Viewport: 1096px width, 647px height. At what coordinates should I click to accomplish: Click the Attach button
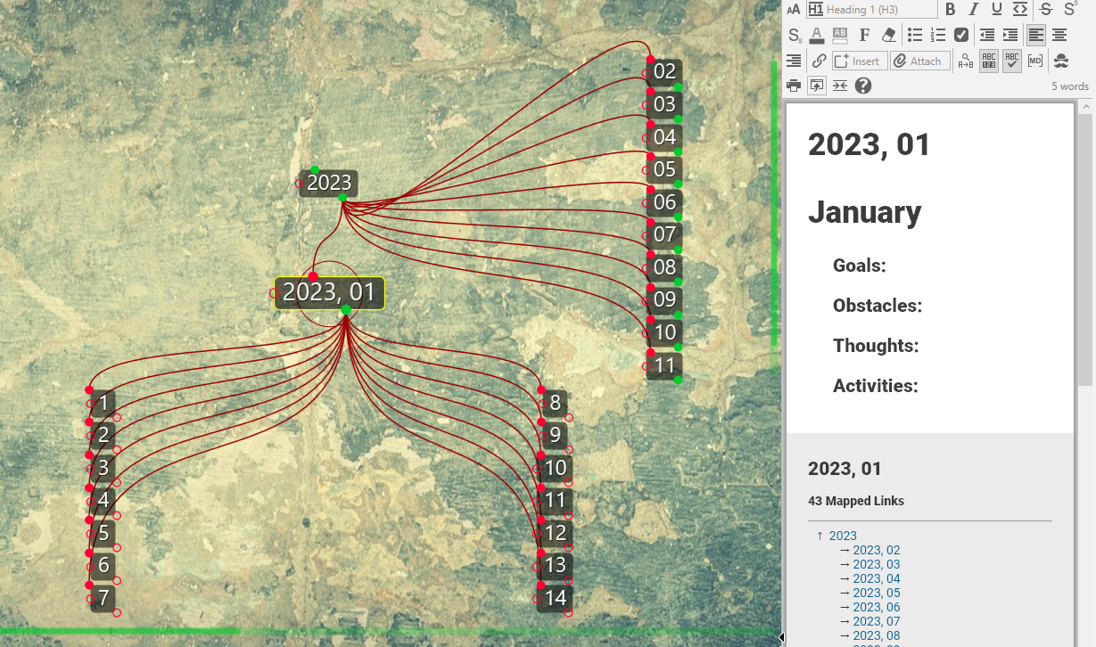click(919, 61)
